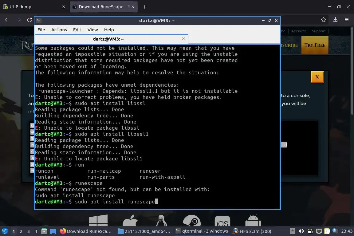Viewport: 354px width, 236px height.
Task: Open the volume control tray icon
Action: [x=301, y=231]
